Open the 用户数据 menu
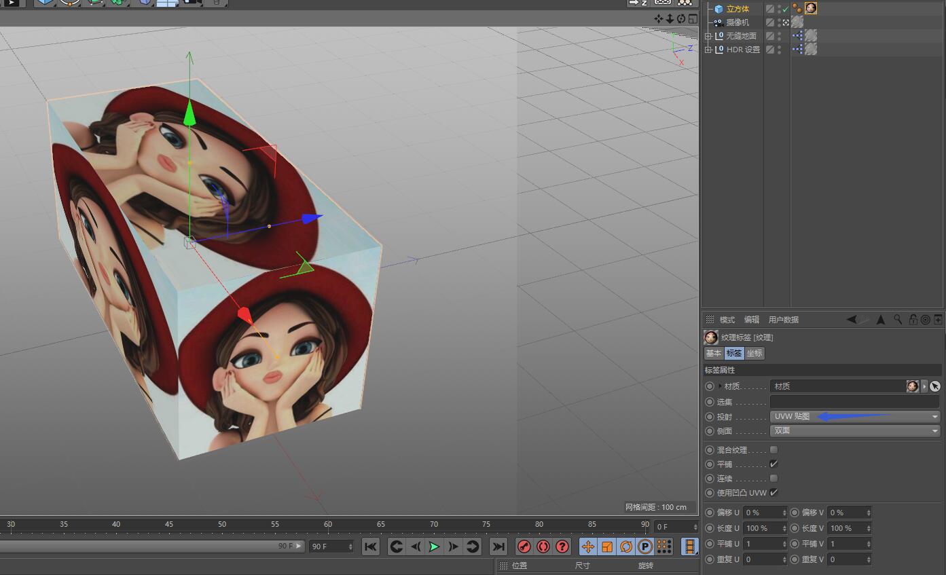 click(784, 320)
